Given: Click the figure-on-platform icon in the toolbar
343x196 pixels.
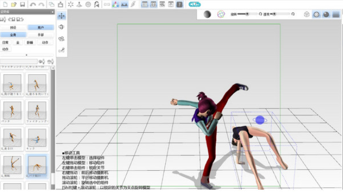Looking at the screenshot, I should coord(79,4).
